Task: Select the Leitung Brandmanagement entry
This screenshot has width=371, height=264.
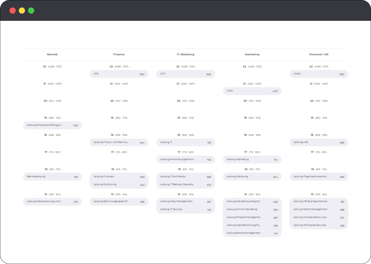Action: point(252,233)
